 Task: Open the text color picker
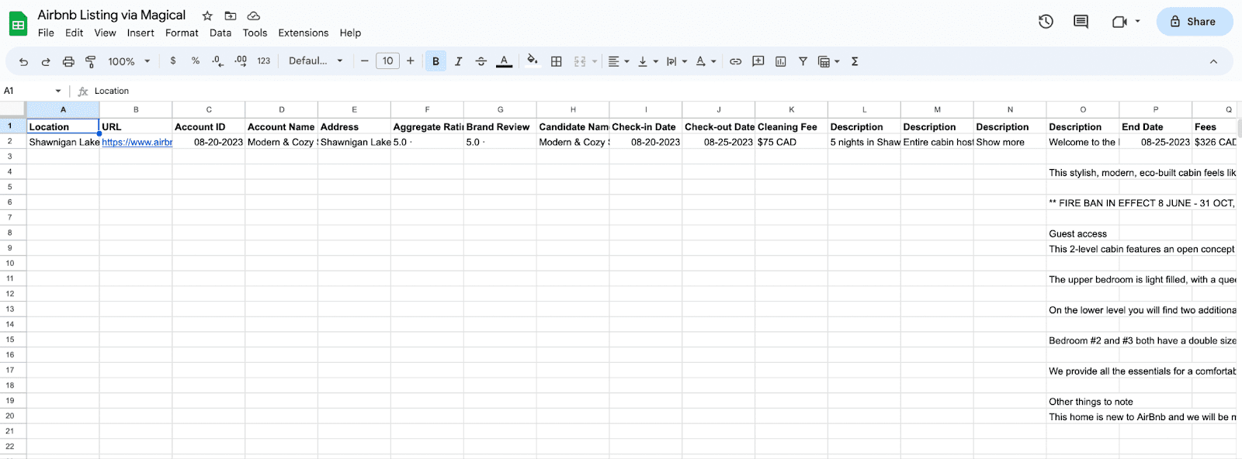504,61
